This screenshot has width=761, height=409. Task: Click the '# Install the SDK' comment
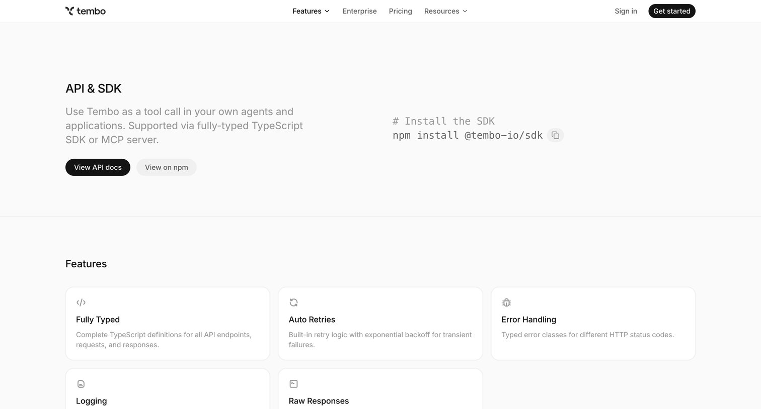443,121
